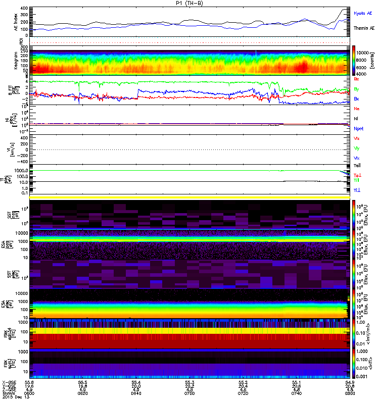Select the [counts] color bar unit label
379x404 pixels.
(372, 61)
